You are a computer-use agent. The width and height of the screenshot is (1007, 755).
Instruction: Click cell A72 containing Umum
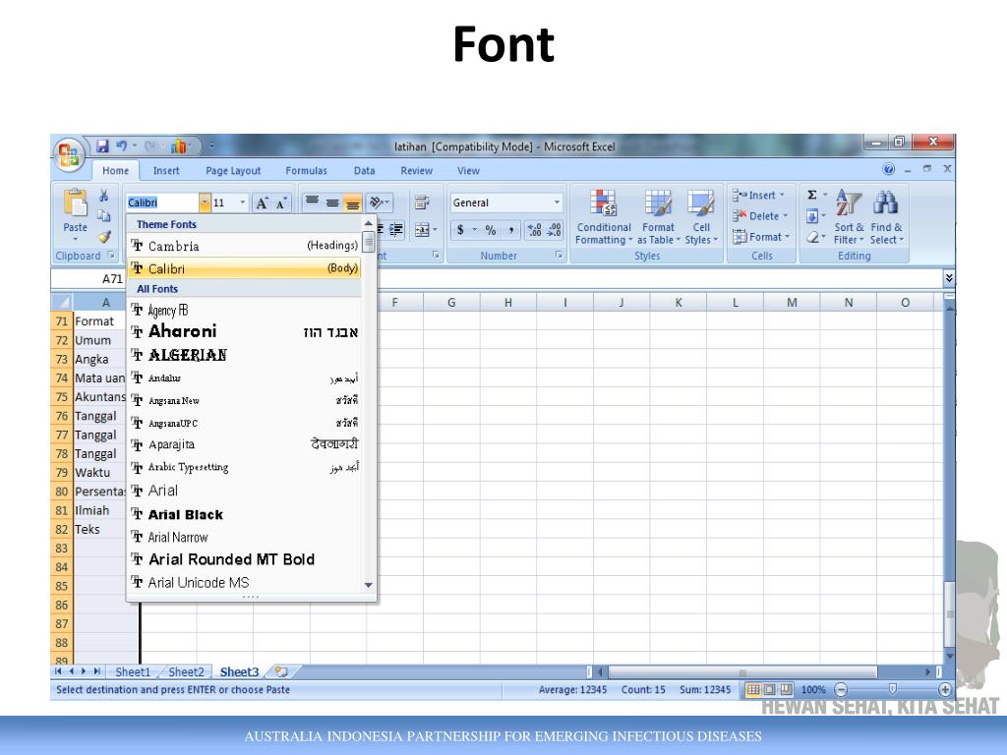pos(99,340)
